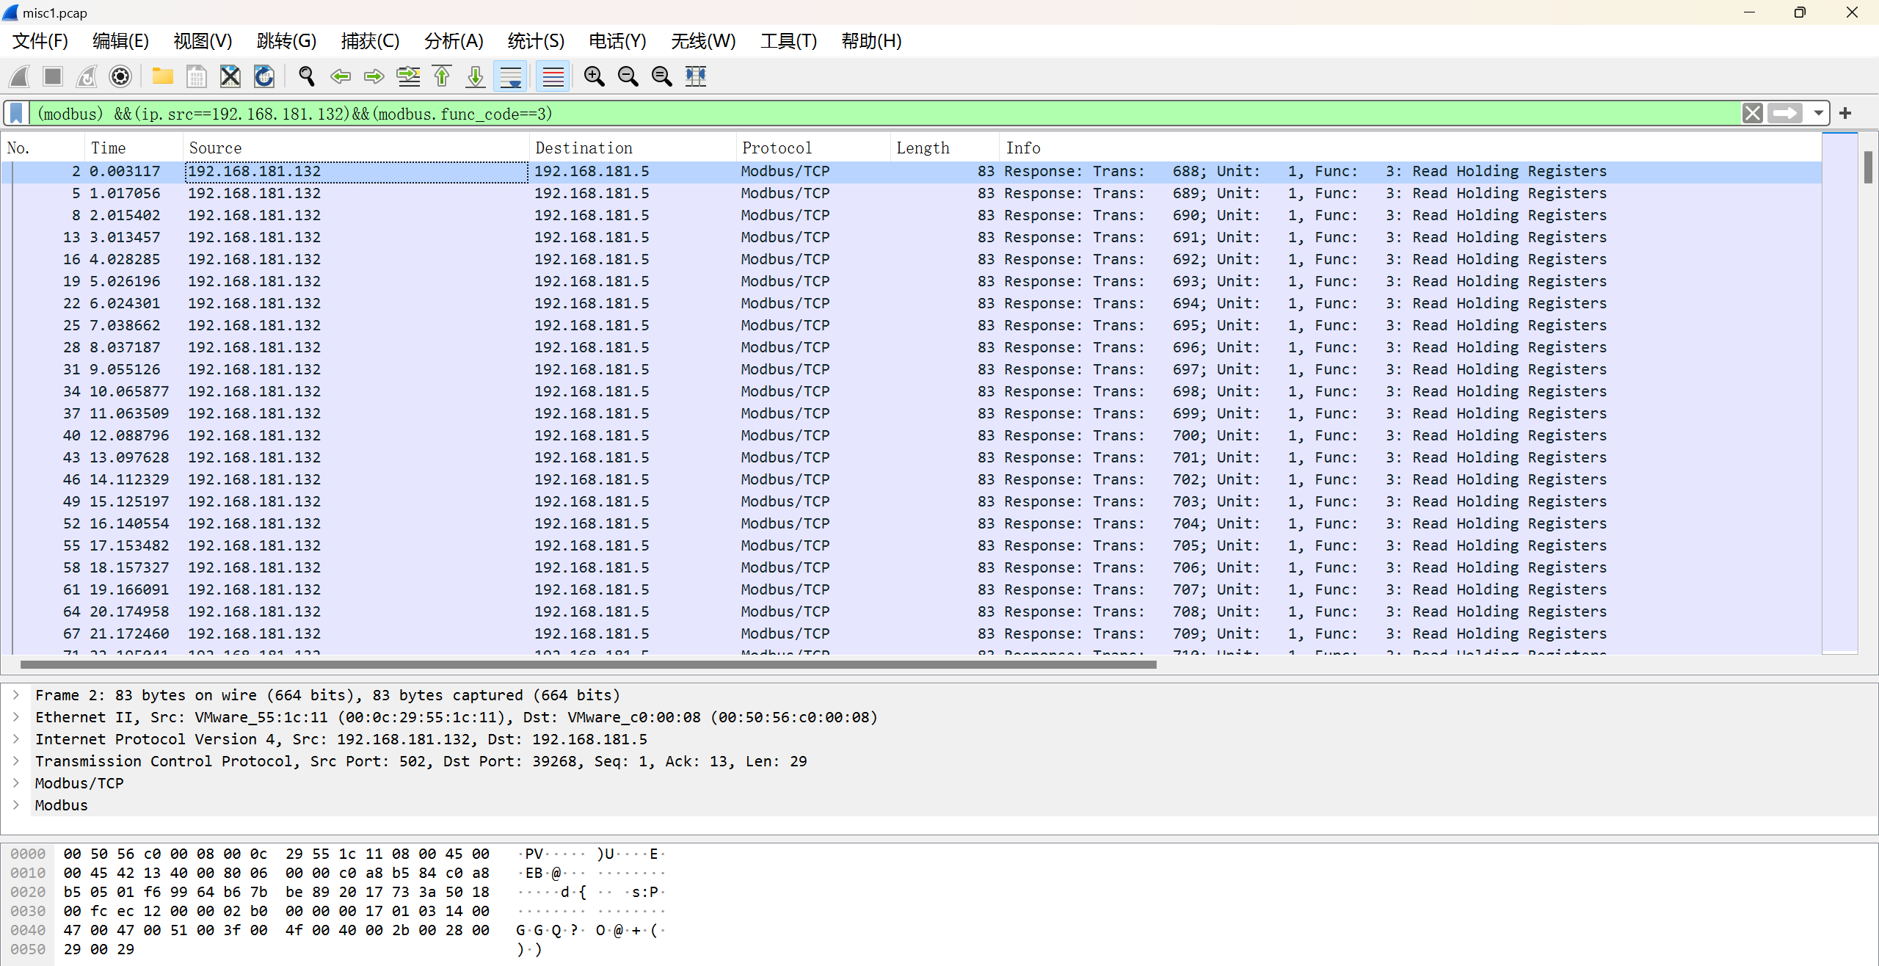Click the plus button to add filter

click(x=1845, y=114)
